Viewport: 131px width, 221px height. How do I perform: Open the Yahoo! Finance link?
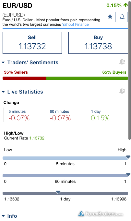click(x=75, y=24)
